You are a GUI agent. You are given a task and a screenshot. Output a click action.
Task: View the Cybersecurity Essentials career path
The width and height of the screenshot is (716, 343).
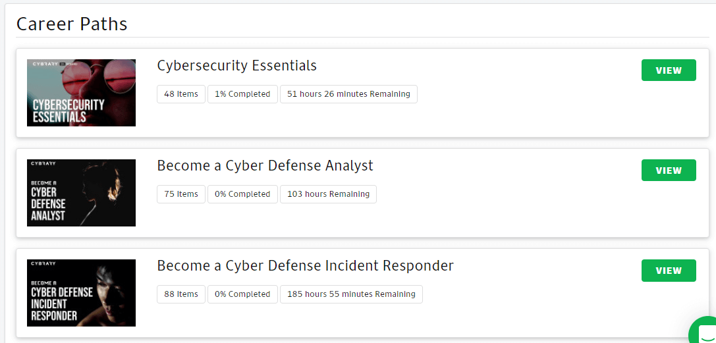(669, 70)
